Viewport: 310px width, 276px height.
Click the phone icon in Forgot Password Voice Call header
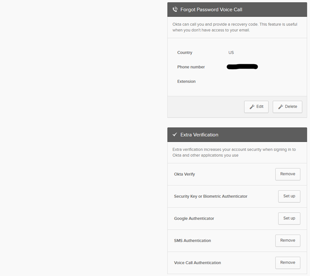pyautogui.click(x=175, y=9)
